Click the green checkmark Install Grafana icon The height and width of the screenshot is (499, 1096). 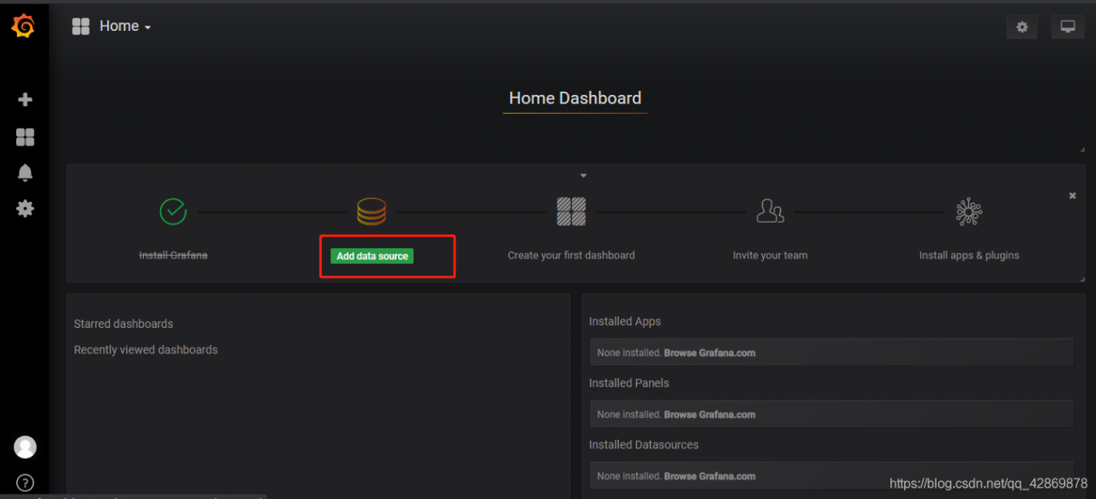click(x=173, y=211)
